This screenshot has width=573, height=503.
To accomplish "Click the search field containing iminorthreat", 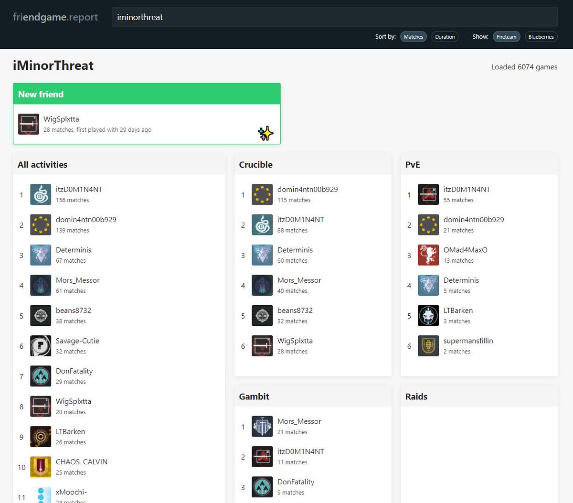I will 334,17.
